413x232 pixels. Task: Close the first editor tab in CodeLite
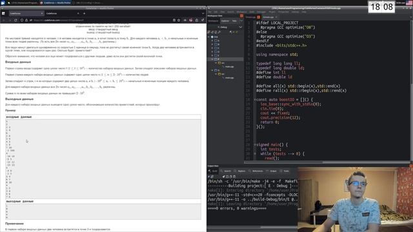point(258,17)
